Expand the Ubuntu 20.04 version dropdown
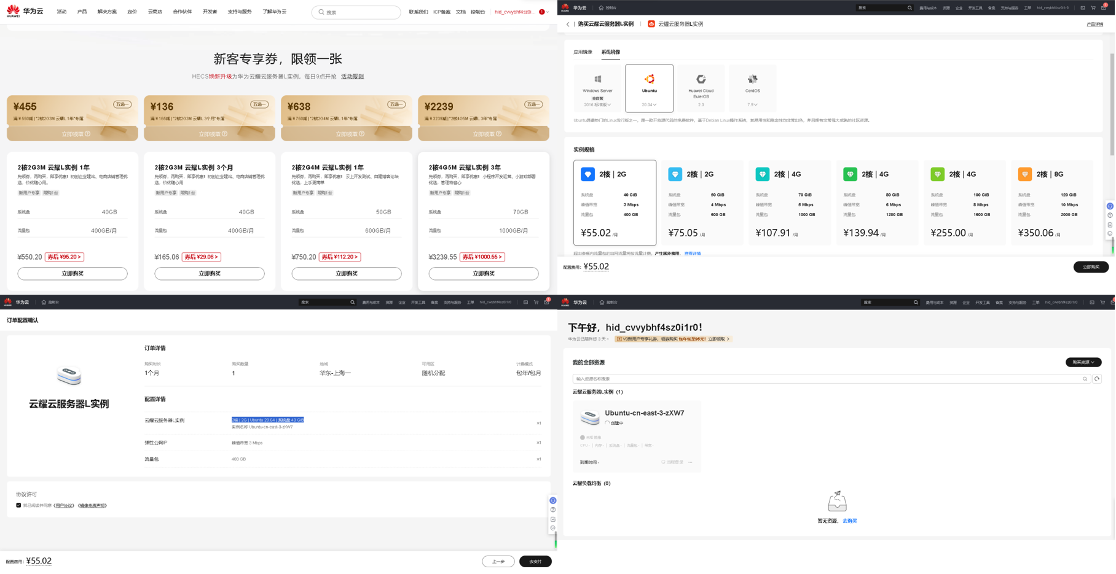Image resolution: width=1116 pixels, height=574 pixels. [x=649, y=105]
